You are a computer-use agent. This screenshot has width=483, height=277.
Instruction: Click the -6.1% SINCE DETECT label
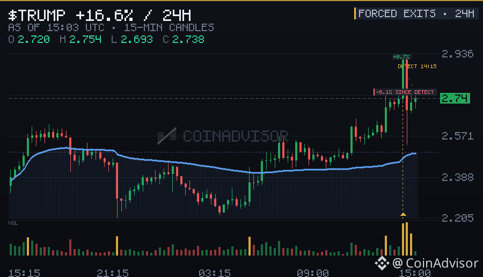(405, 92)
